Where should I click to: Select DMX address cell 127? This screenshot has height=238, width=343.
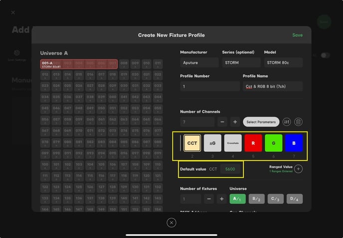(x=101, y=188)
